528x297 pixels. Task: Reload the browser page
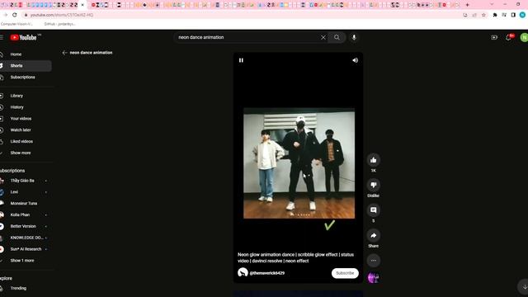coord(15,15)
